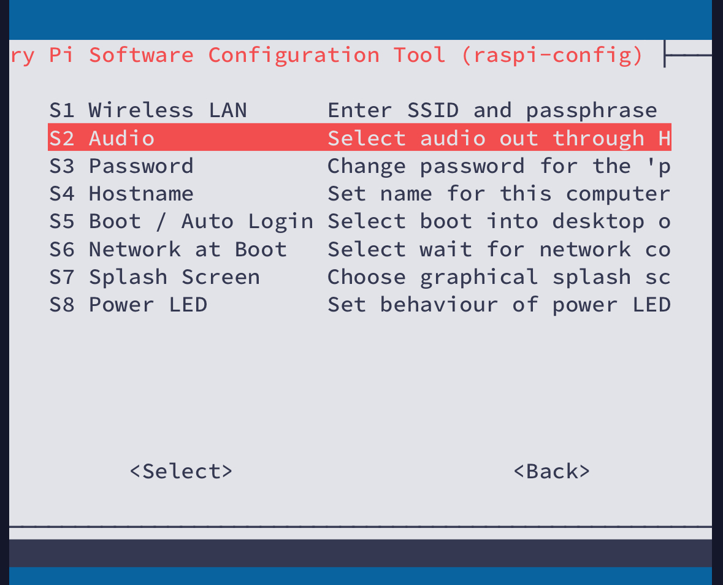Pick the S6 Network at Boot item
The width and height of the screenshot is (723, 585).
tap(168, 250)
